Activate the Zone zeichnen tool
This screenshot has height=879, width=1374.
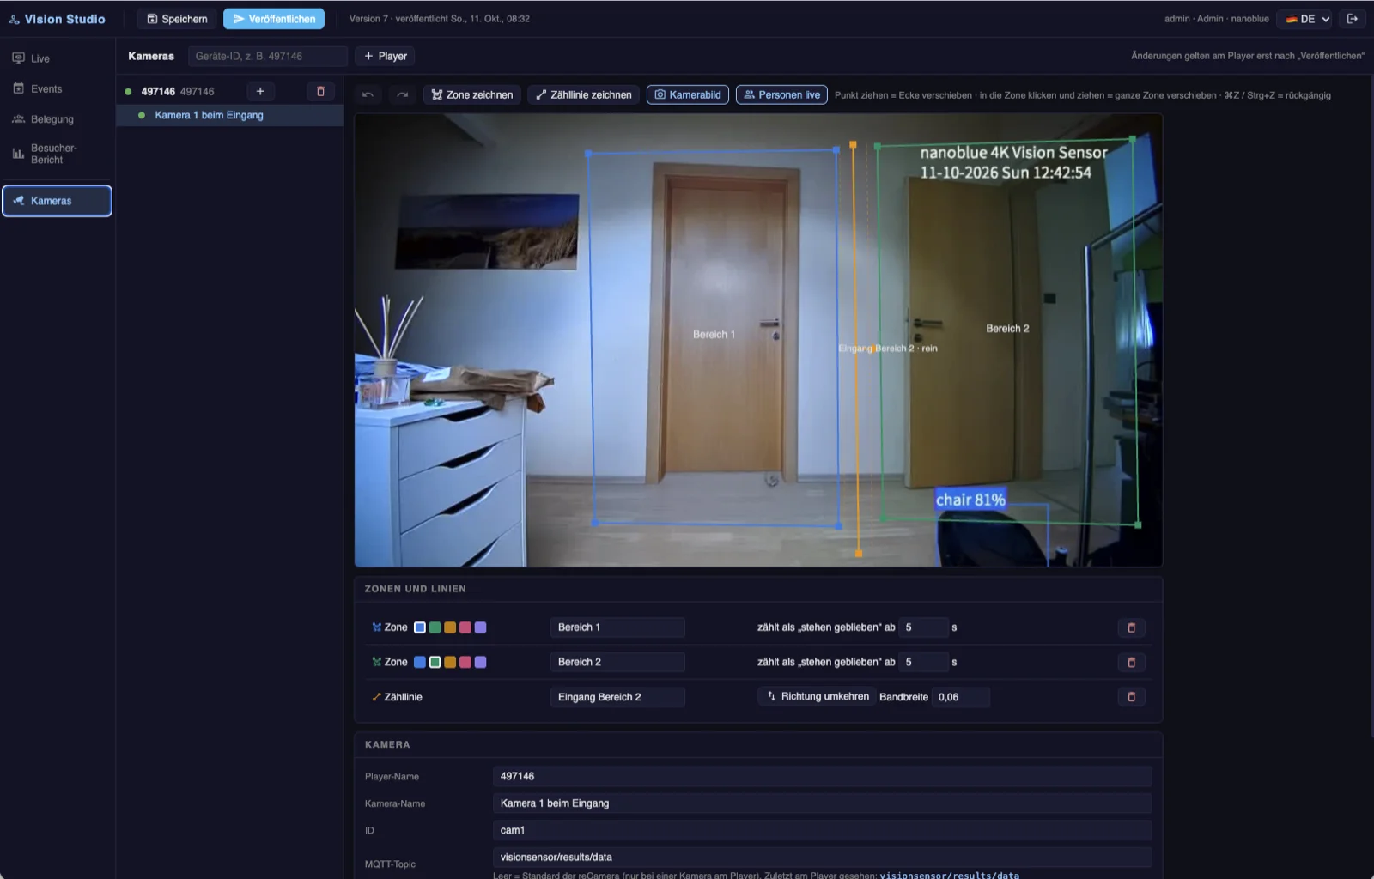472,94
